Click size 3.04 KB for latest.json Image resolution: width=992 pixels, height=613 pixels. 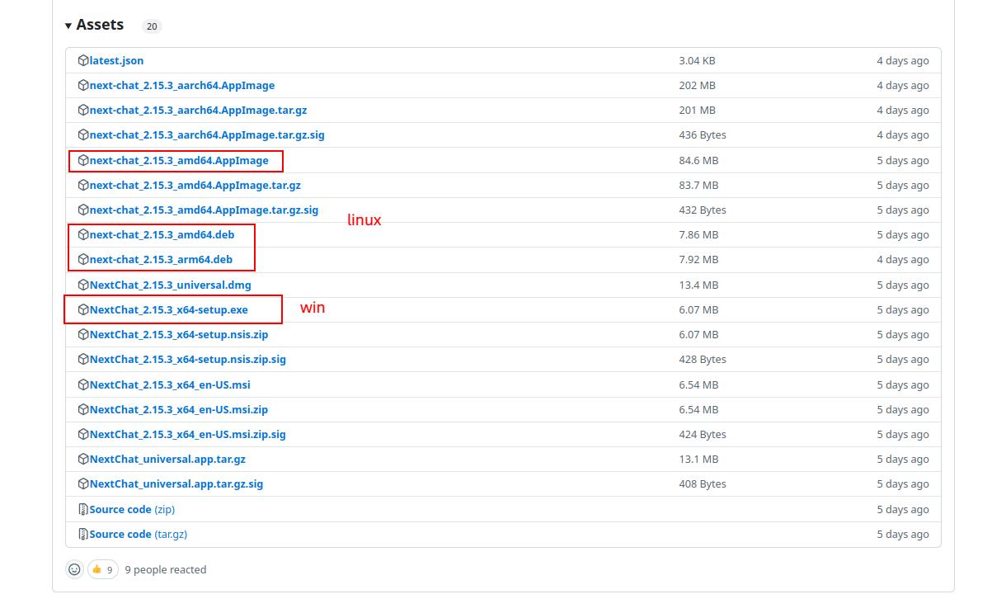tap(697, 60)
